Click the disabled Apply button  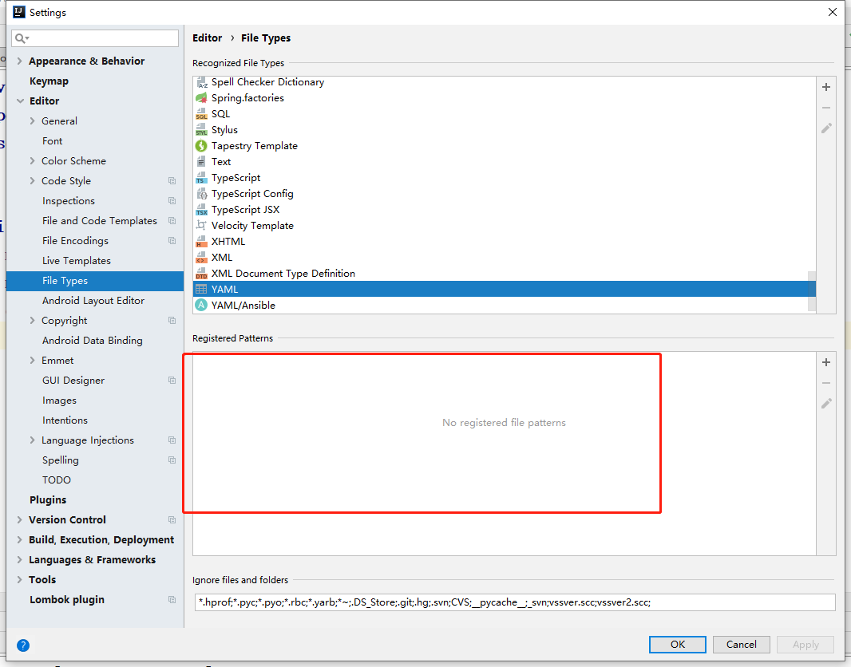click(x=805, y=644)
